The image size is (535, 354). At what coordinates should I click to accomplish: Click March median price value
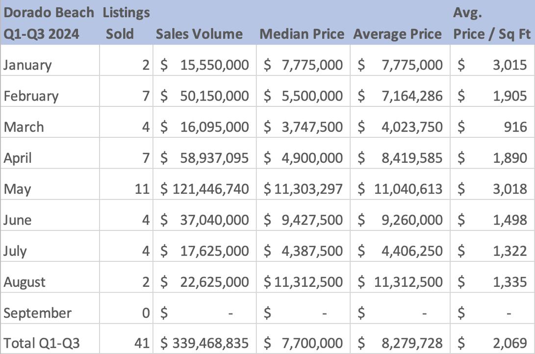pos(303,127)
